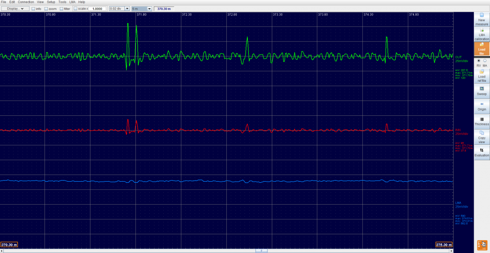Open the Connection menu
490x253 pixels.
26,2
